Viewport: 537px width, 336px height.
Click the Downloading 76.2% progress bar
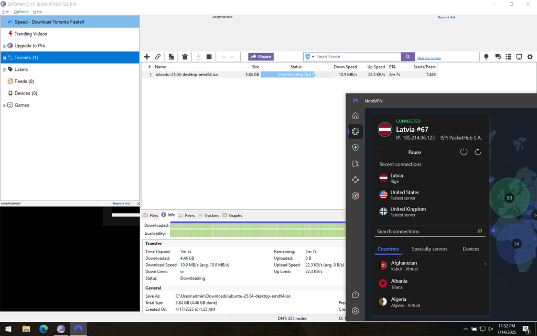tap(296, 75)
